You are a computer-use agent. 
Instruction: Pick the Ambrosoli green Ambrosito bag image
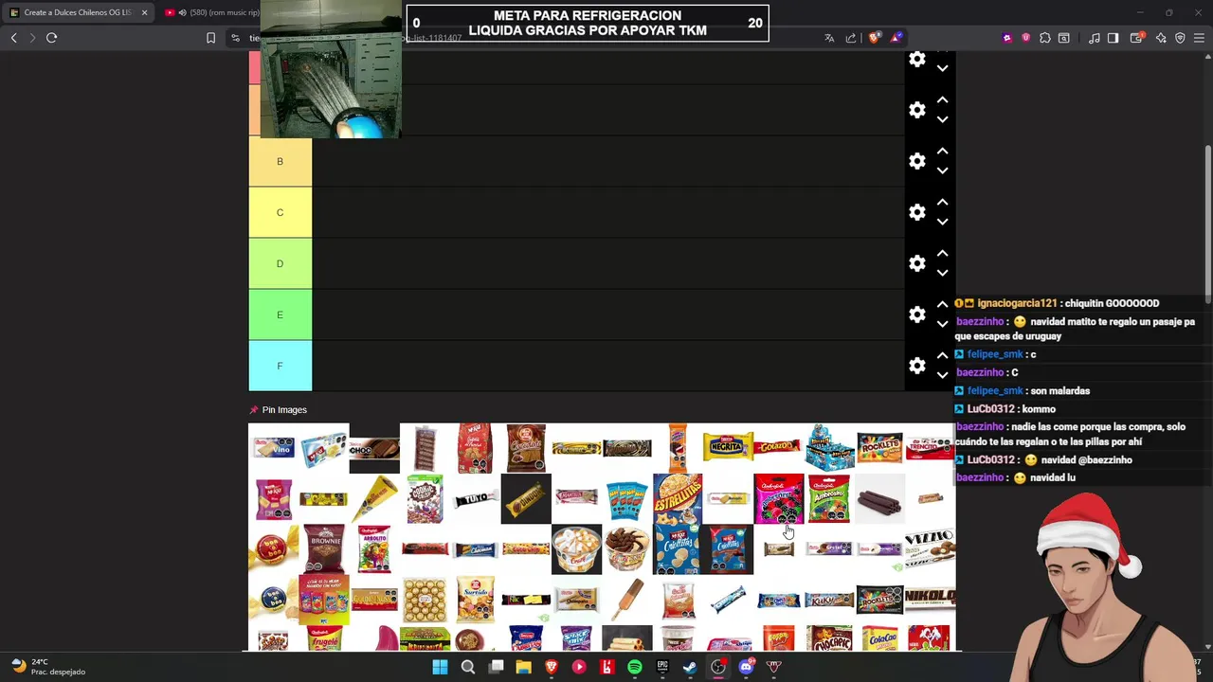(x=829, y=498)
